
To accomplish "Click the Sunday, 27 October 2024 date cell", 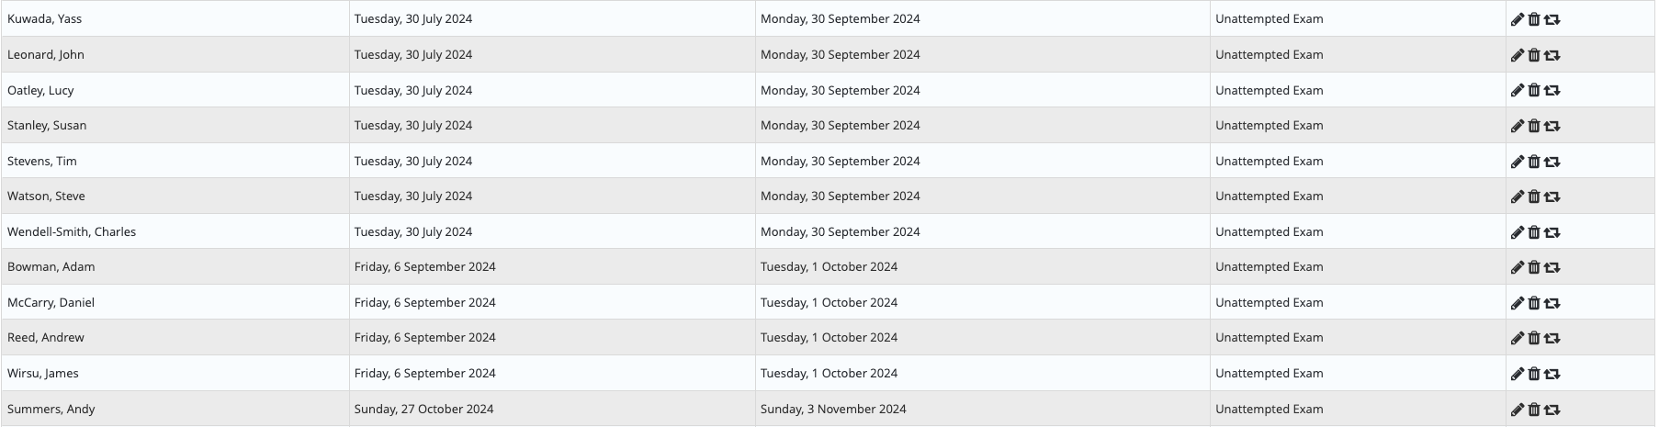I will (423, 409).
